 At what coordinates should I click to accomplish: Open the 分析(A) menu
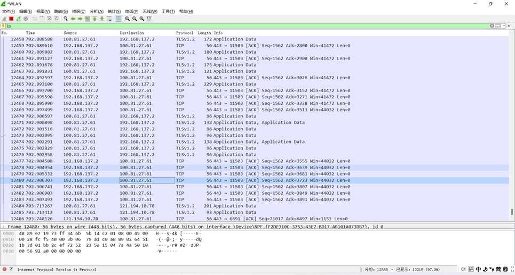tap(97, 12)
